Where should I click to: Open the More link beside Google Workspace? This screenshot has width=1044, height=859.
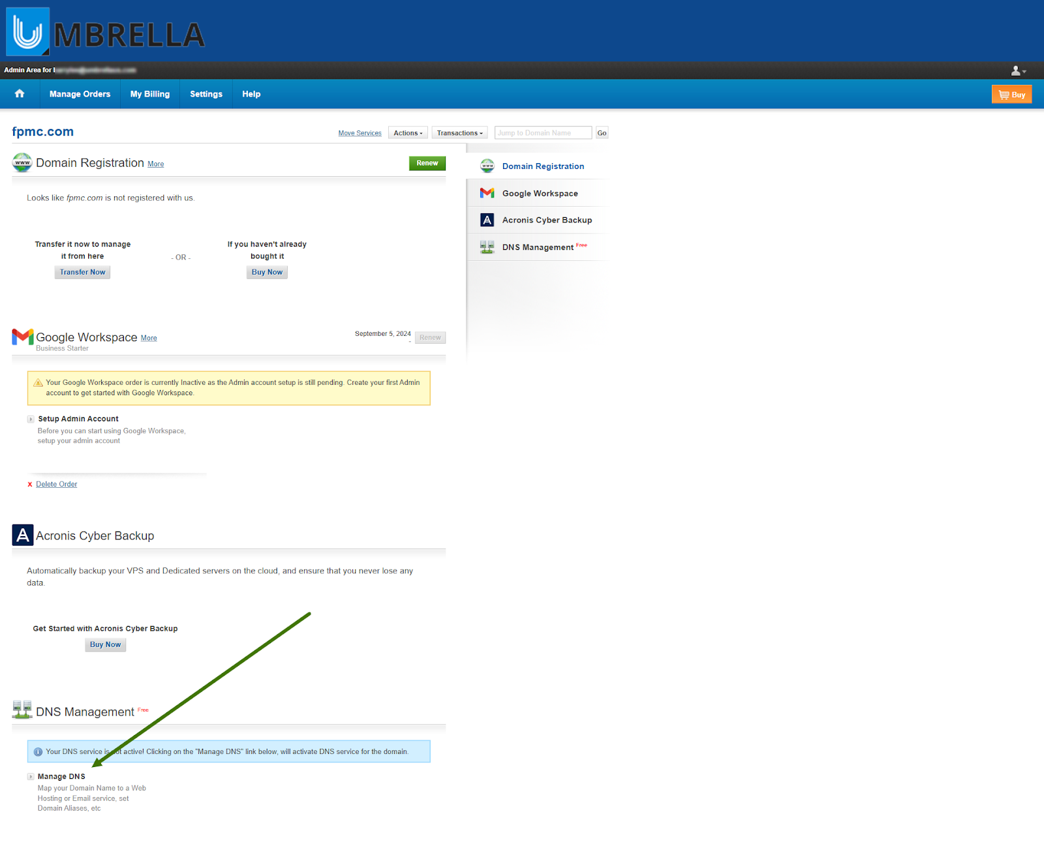point(149,339)
